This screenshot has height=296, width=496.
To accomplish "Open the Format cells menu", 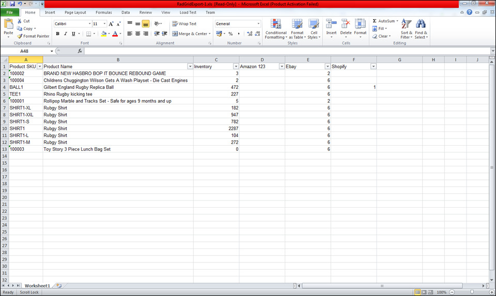I will [x=360, y=28].
